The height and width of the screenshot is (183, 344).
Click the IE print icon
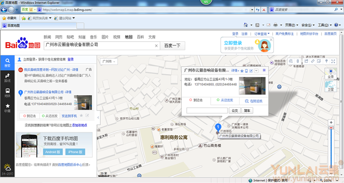275,25
